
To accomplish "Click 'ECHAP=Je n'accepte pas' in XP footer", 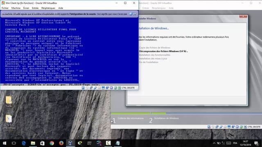I will 47,85.
